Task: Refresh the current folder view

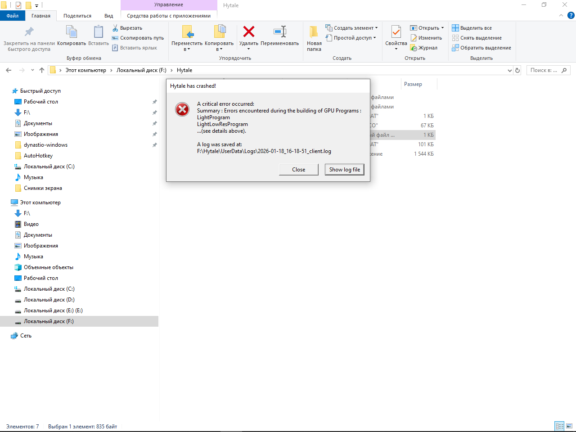Action: (517, 70)
